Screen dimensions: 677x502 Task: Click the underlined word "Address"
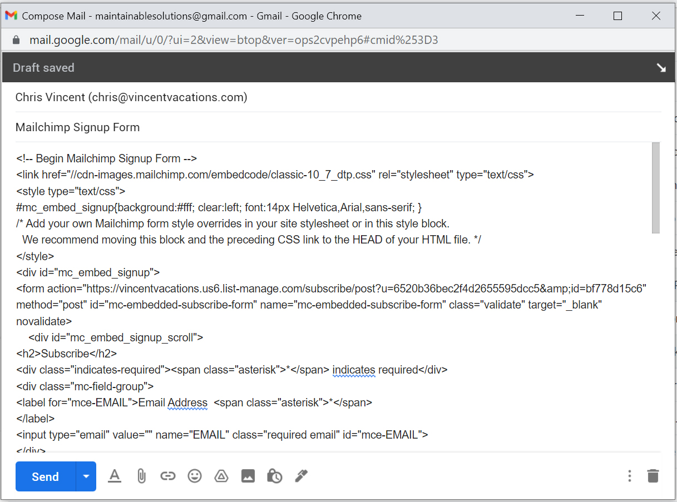tap(187, 402)
